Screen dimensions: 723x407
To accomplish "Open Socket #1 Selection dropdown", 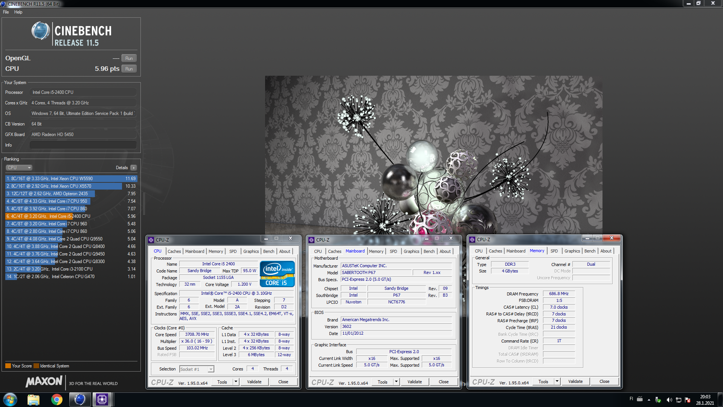I will coord(197,369).
